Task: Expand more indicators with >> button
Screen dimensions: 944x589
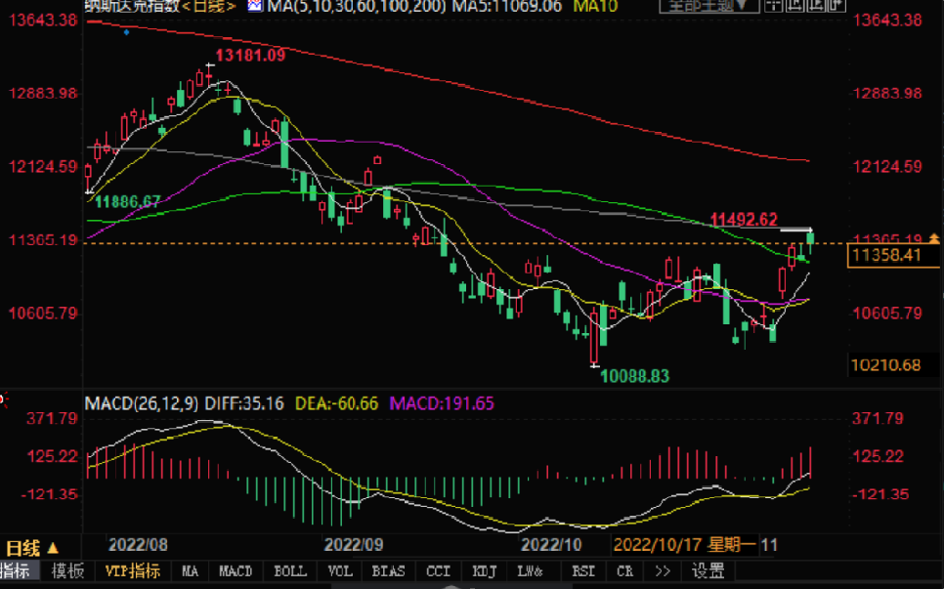Action: 663,570
